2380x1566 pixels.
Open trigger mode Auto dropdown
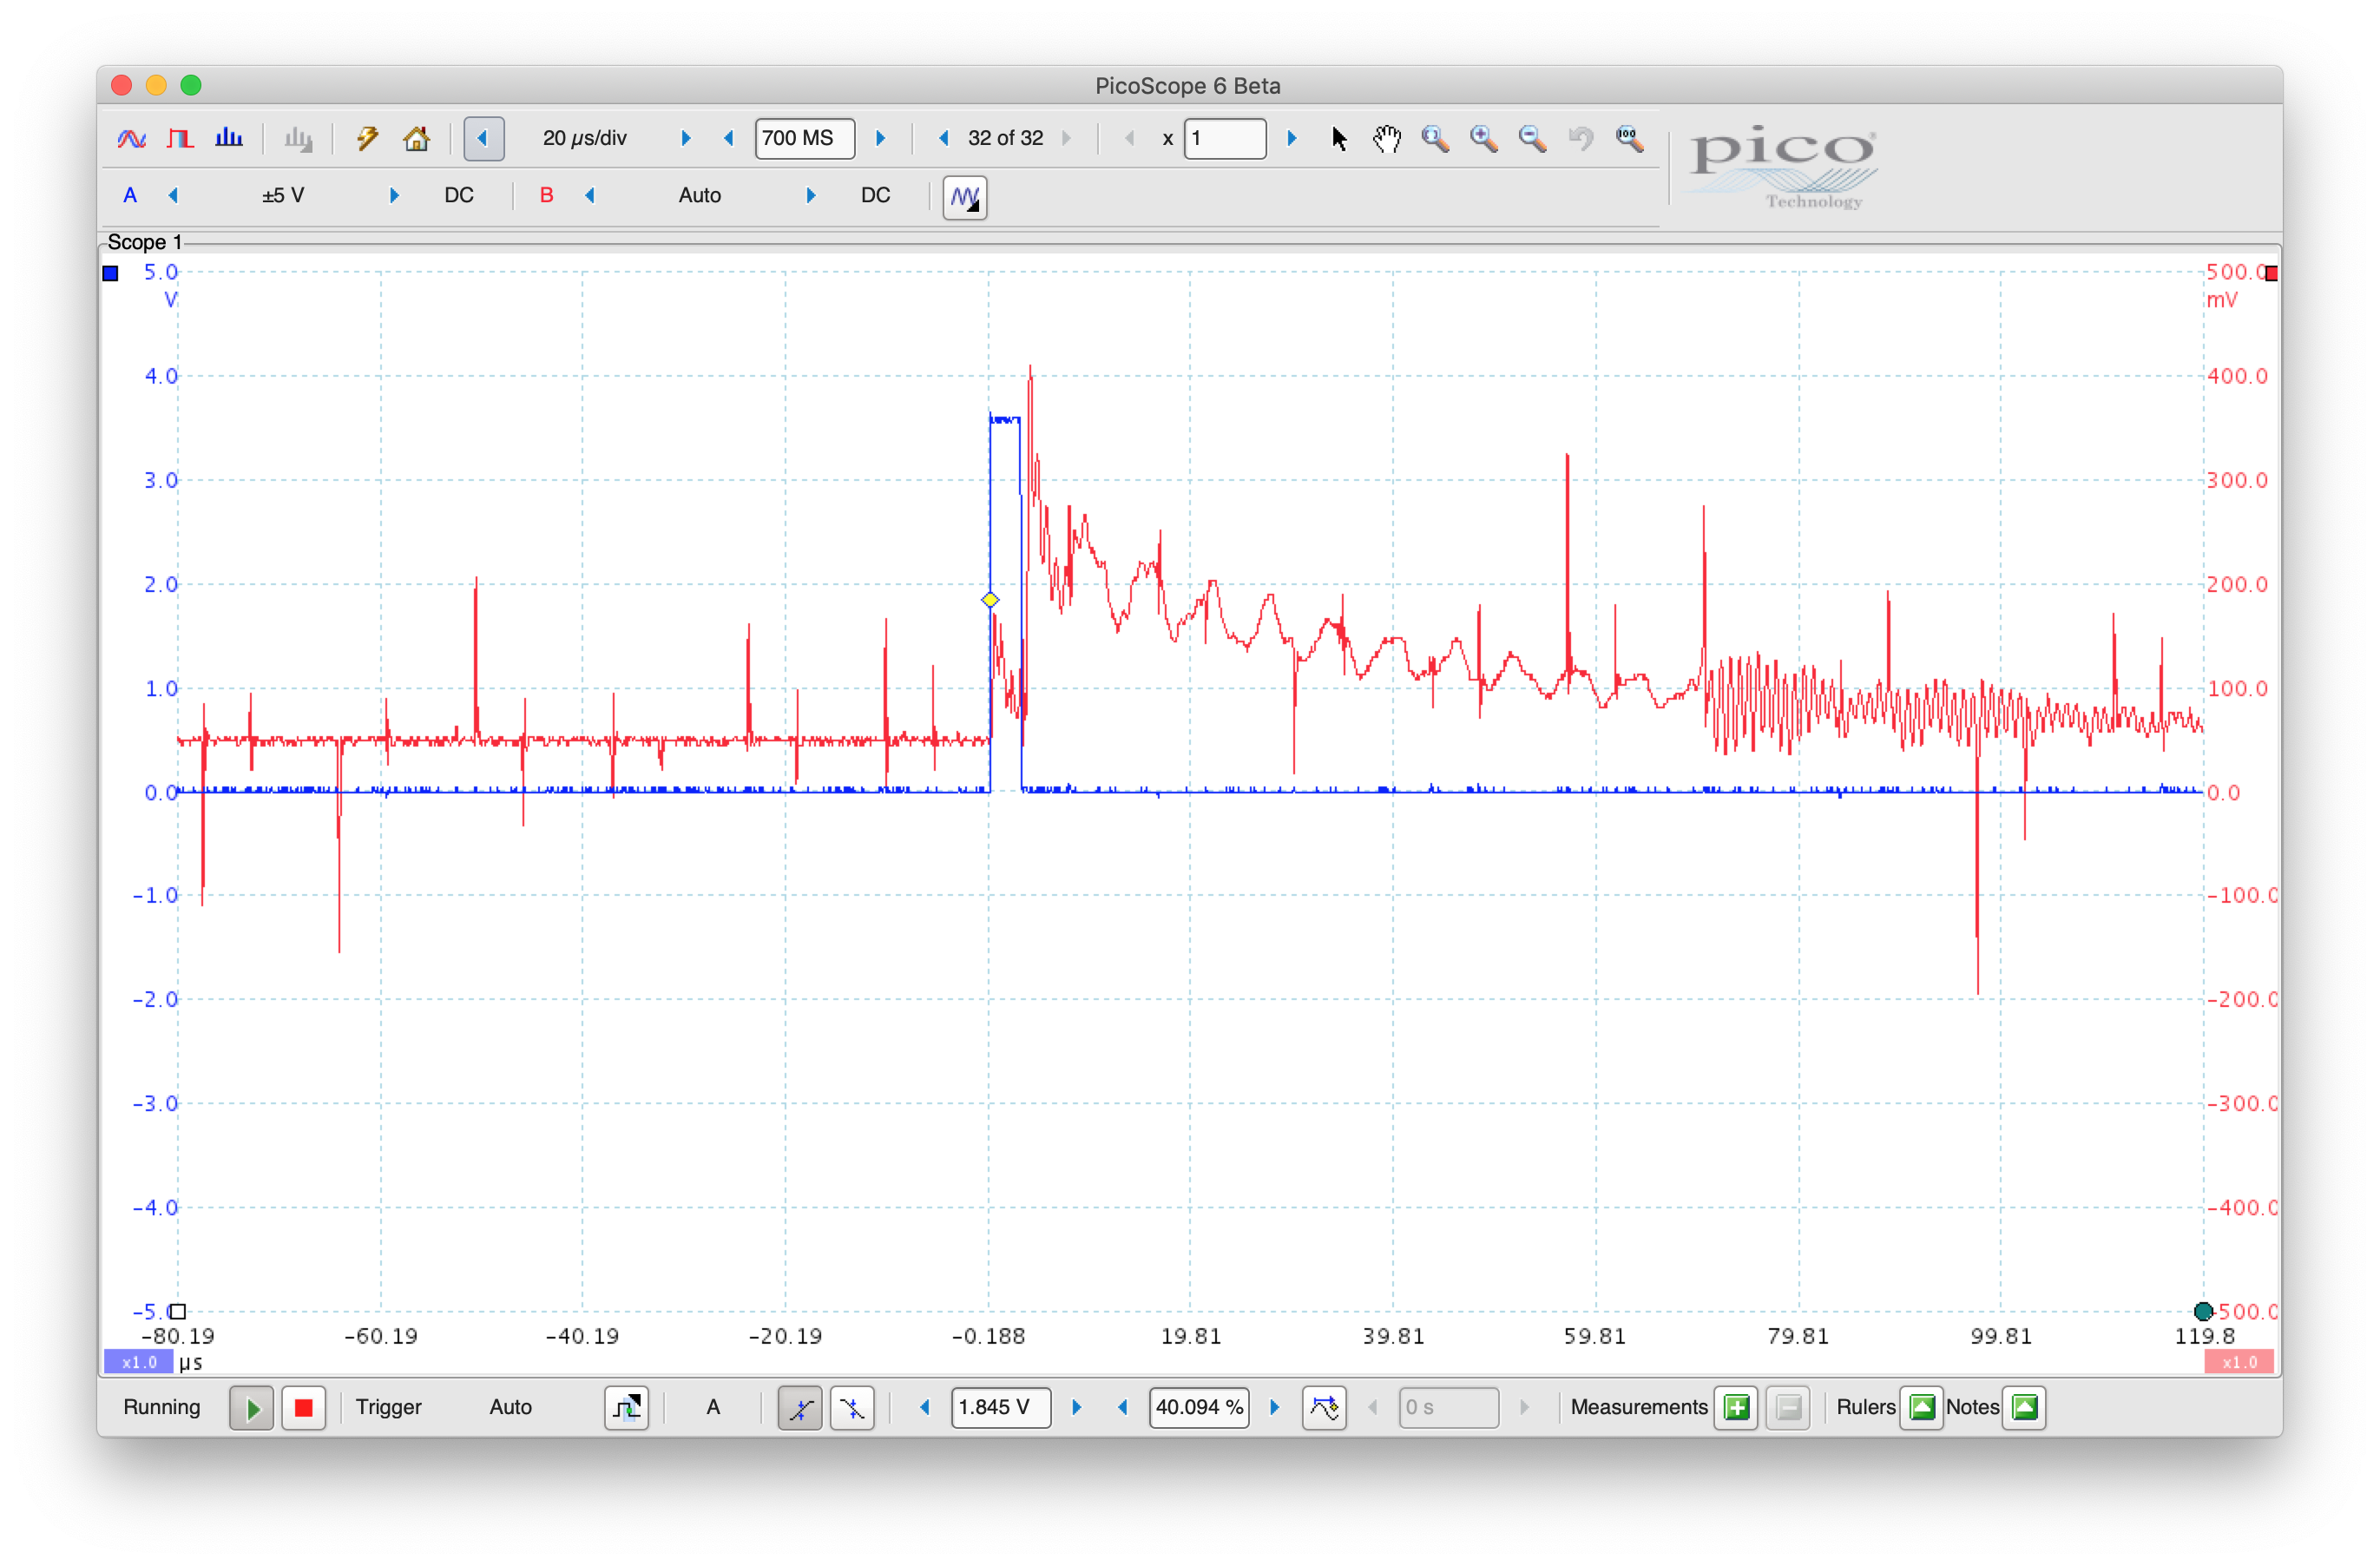(x=511, y=1408)
